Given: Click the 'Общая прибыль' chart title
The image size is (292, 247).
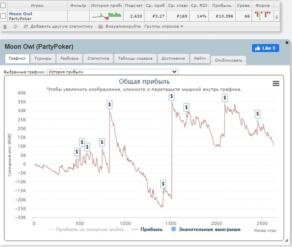Looking at the screenshot, I should click(x=144, y=82).
